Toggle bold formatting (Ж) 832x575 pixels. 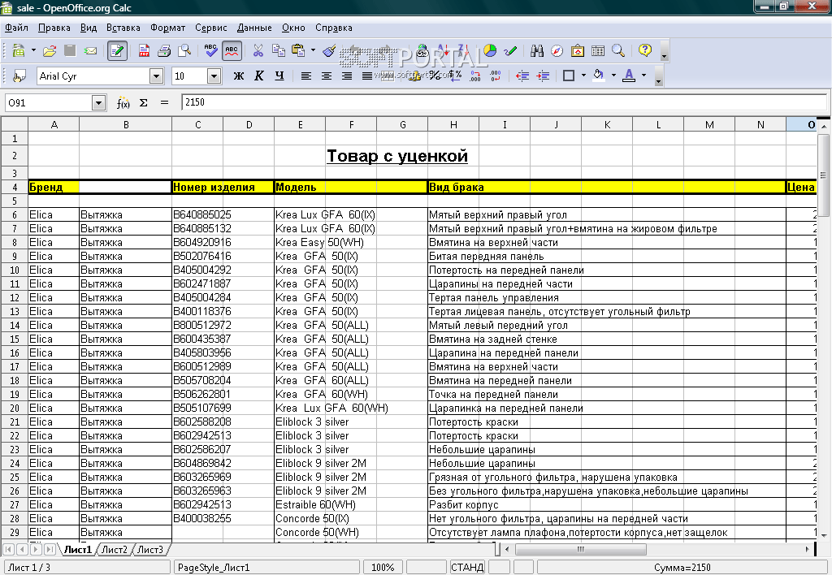coord(239,76)
